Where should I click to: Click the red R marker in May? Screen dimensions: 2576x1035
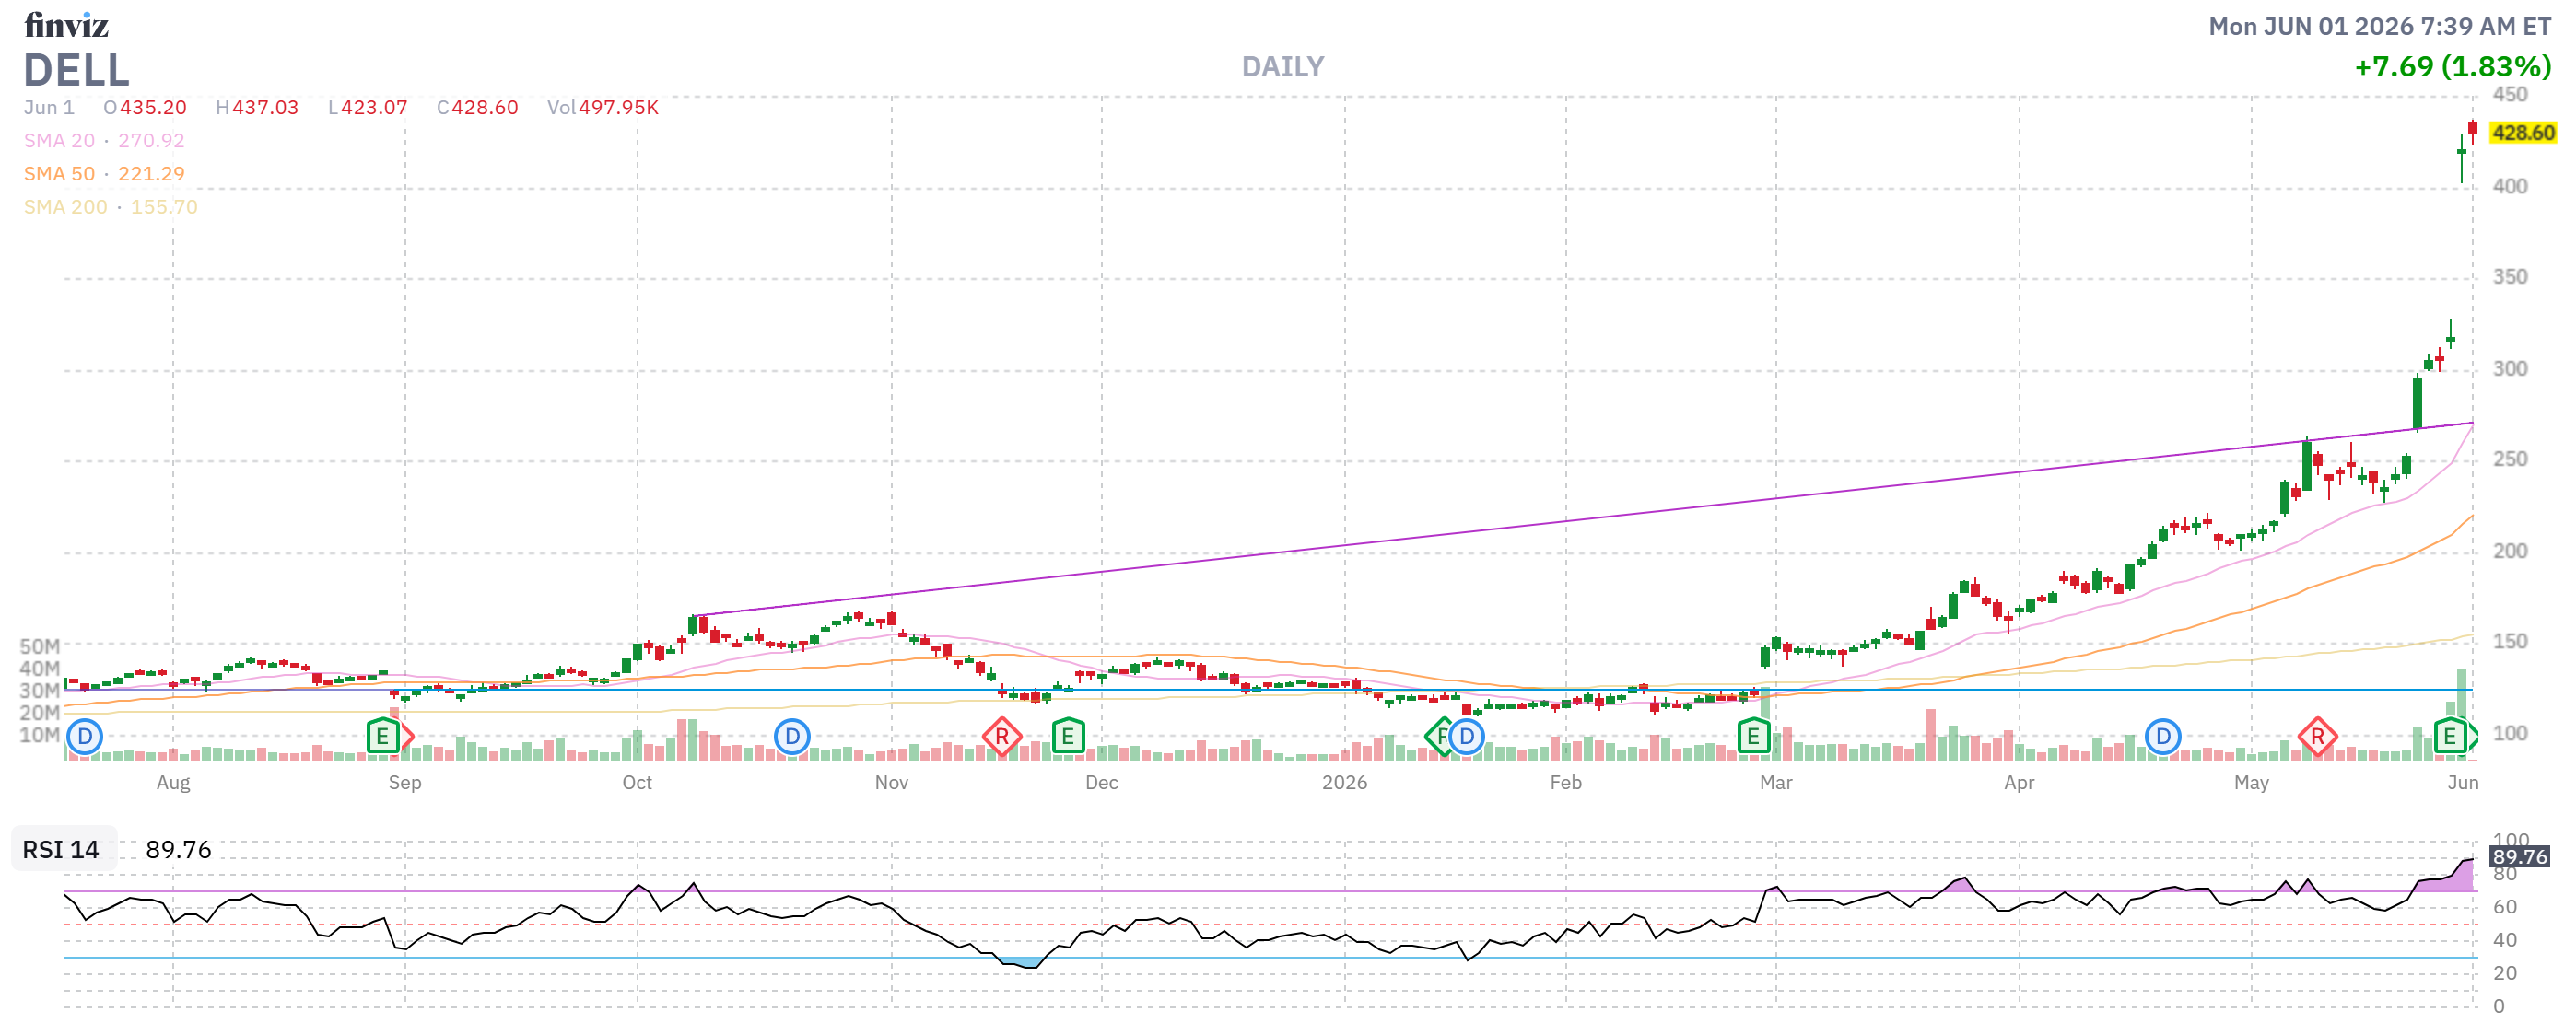point(2317,738)
